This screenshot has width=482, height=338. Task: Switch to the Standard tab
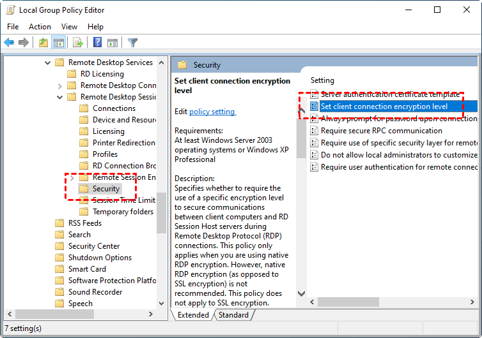tap(233, 315)
